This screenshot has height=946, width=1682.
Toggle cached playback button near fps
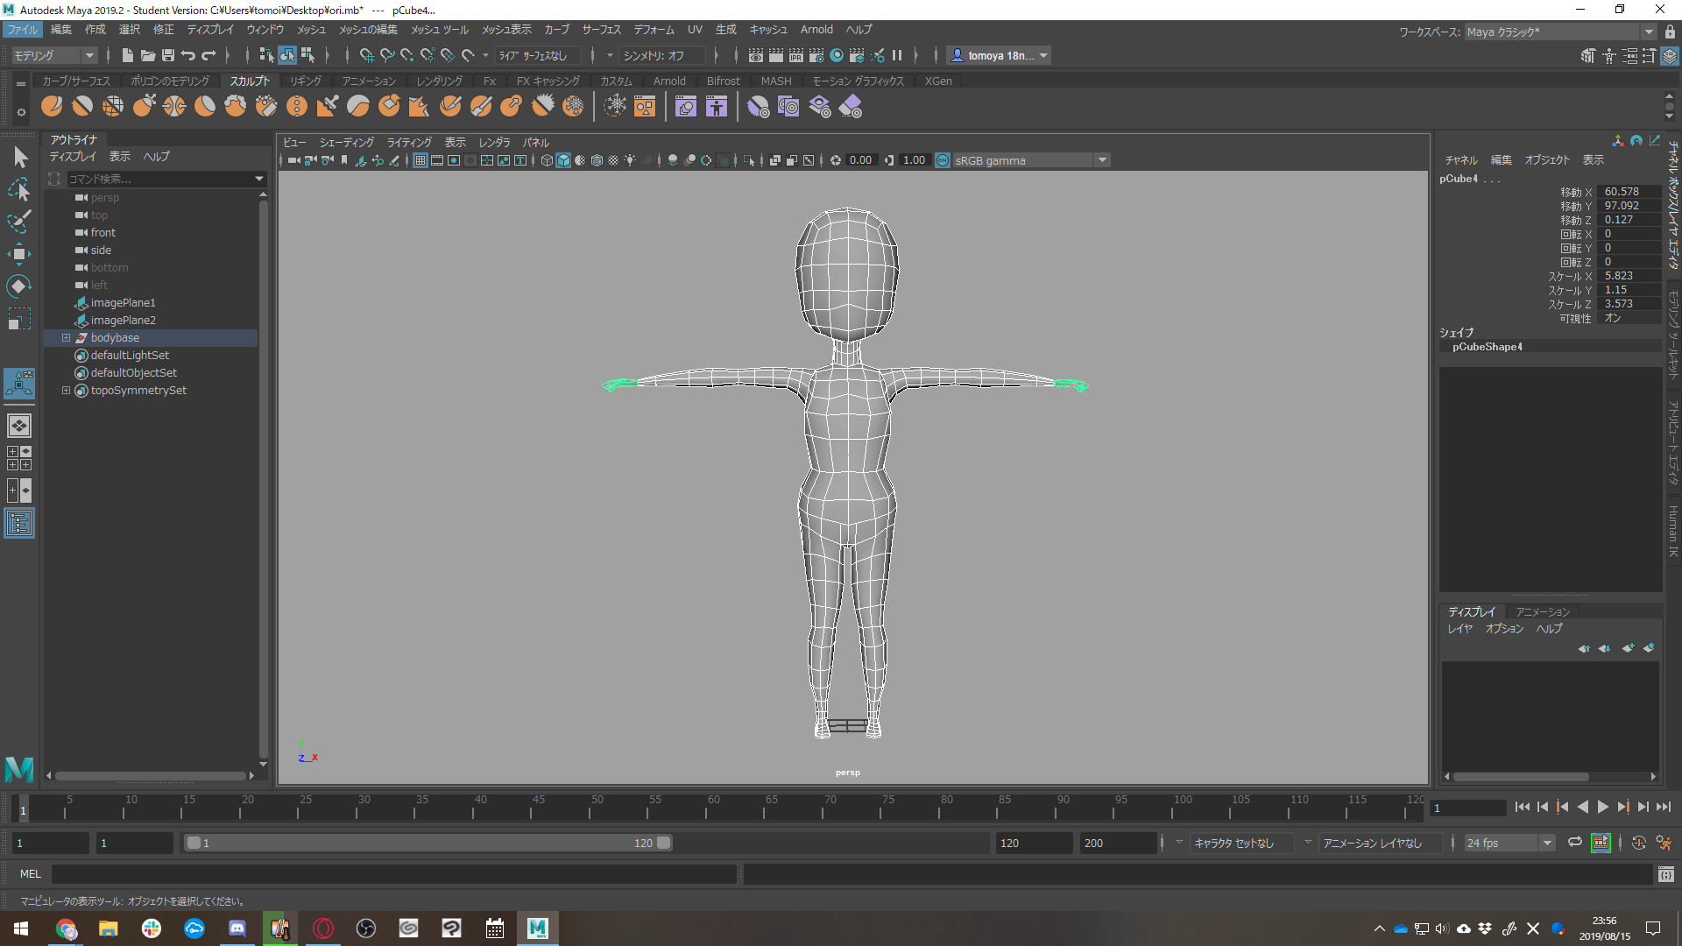pos(1601,843)
